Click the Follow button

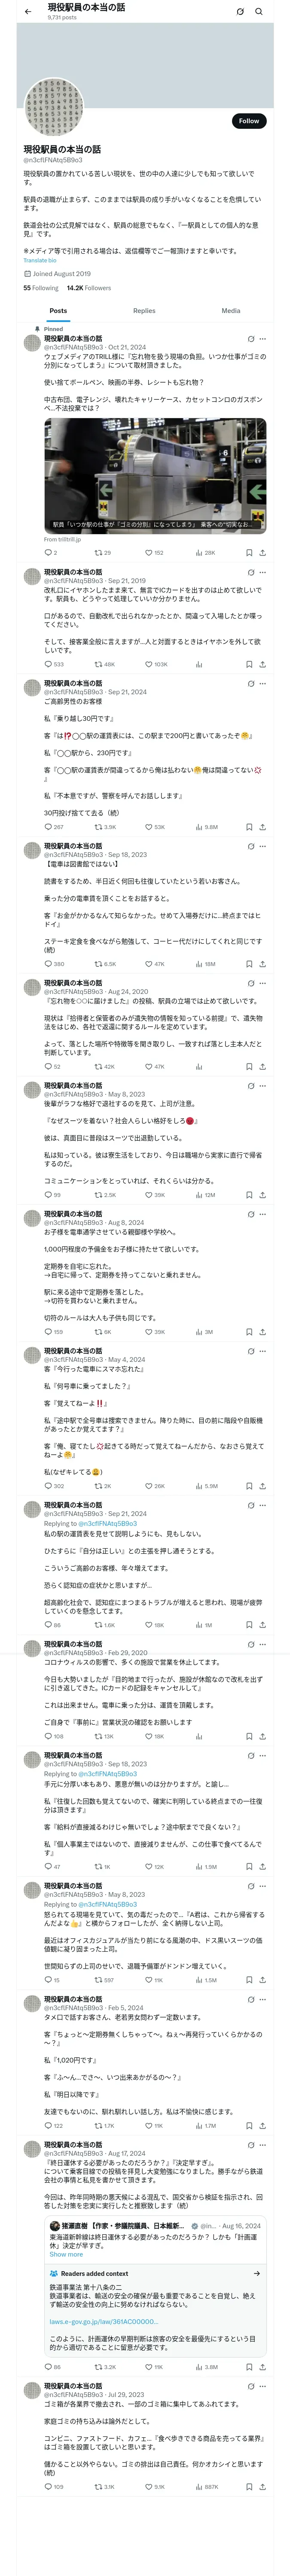click(x=248, y=121)
